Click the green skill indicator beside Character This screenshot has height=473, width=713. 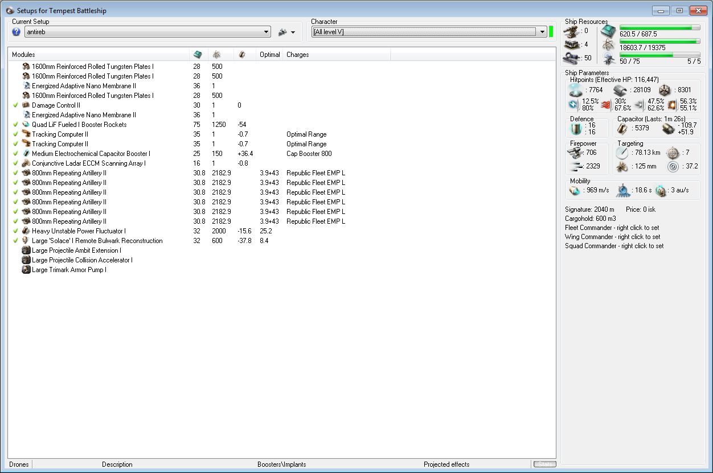pyautogui.click(x=551, y=31)
